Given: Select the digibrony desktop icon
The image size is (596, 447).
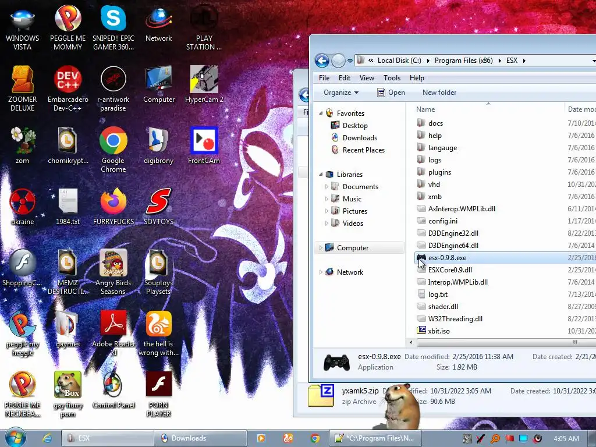Looking at the screenshot, I should tap(158, 145).
